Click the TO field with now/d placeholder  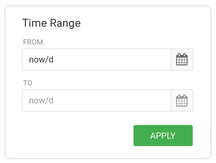pos(97,101)
